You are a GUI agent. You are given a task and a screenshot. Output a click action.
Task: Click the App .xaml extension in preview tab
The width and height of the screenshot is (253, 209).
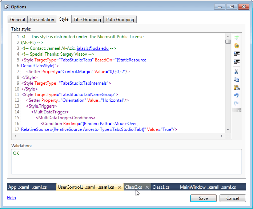[x=24, y=187]
